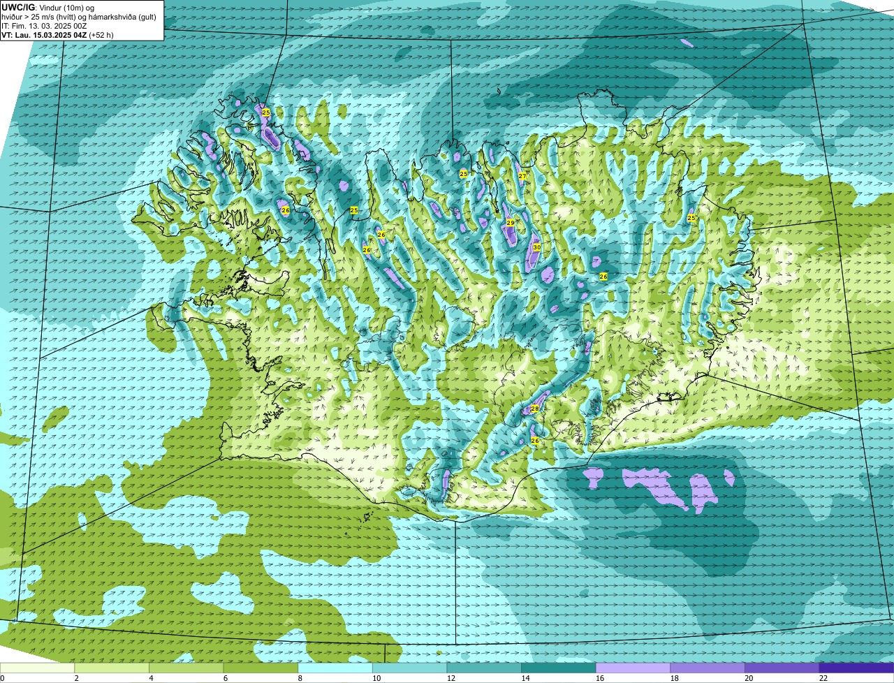Screen dimensions: 894x683
Task: Click the 'hviður > 25 m/s' description line
Action: [x=79, y=16]
